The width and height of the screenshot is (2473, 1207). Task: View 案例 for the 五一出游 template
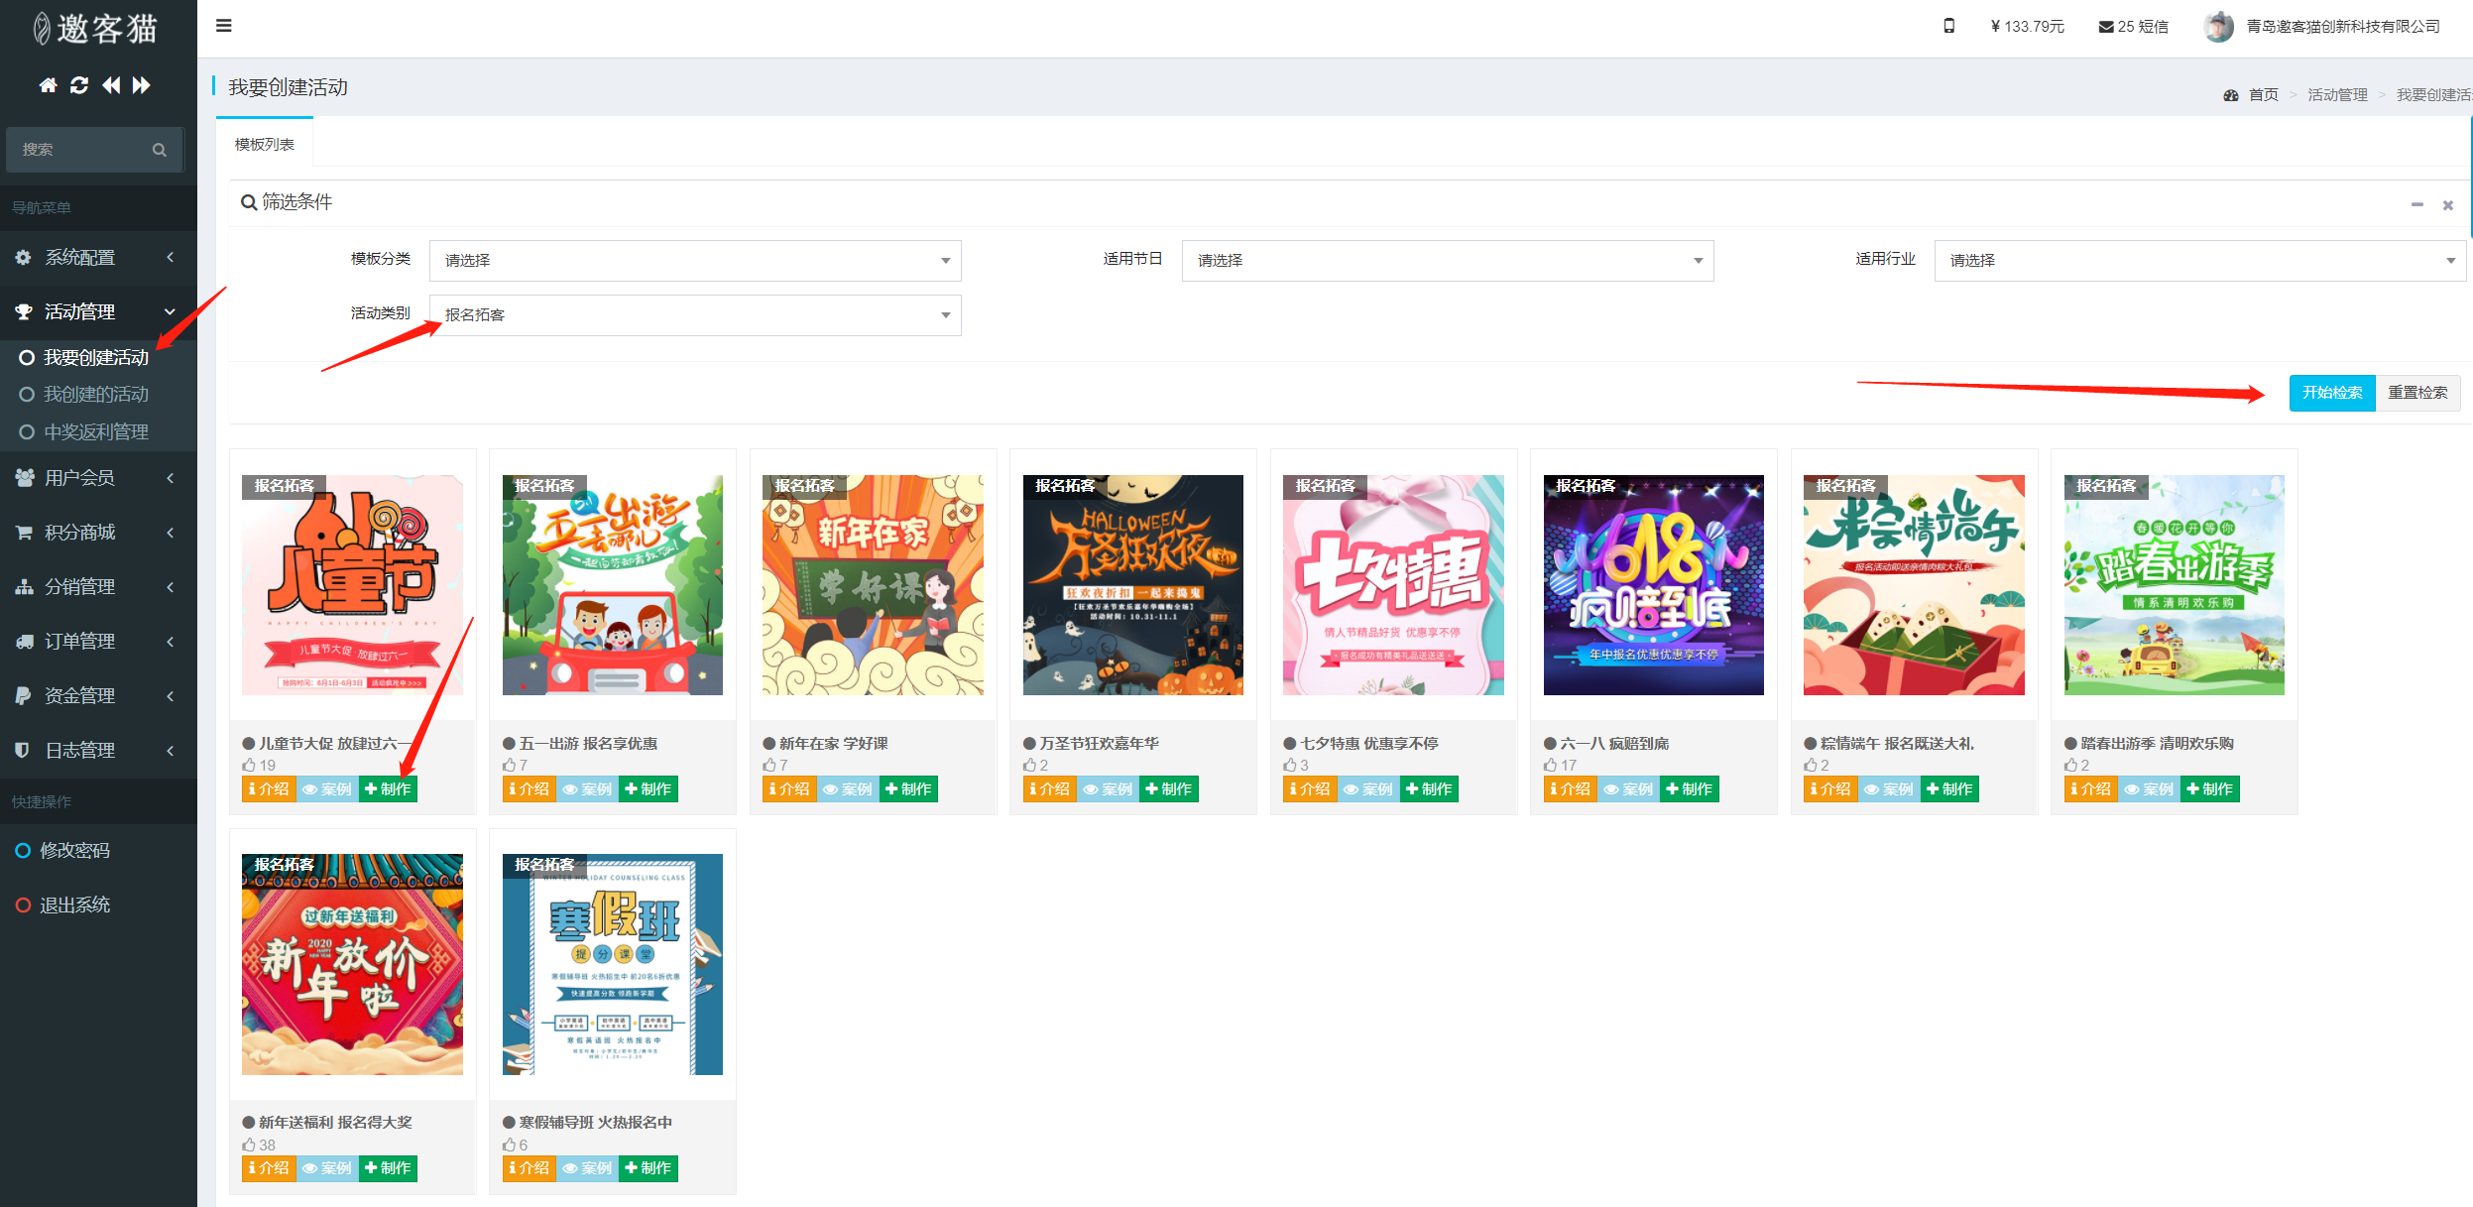point(587,789)
